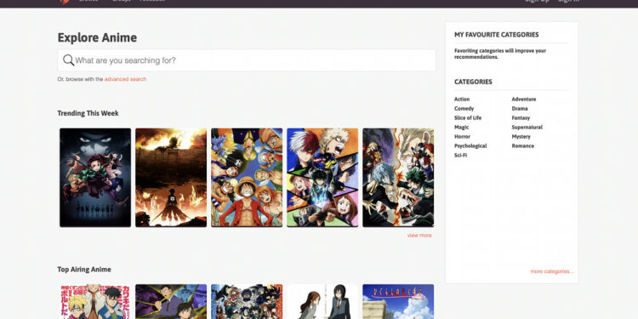The height and width of the screenshot is (319, 638).
Task: Select the Comedy category
Action: [464, 109]
